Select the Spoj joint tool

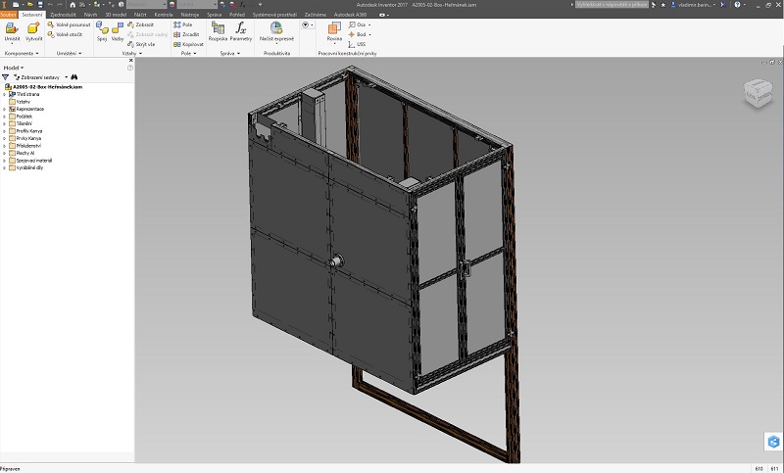[101, 30]
